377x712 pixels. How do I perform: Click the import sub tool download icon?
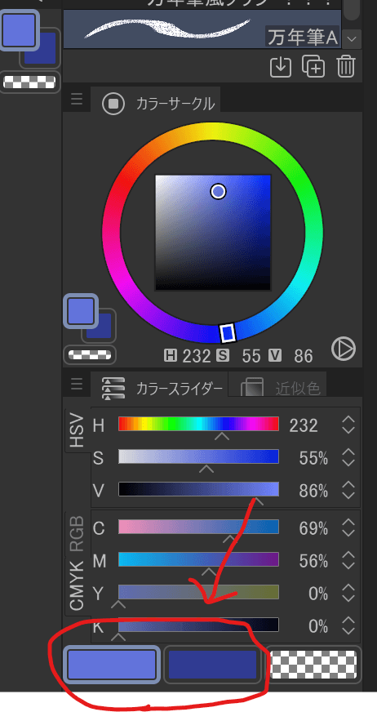click(281, 67)
